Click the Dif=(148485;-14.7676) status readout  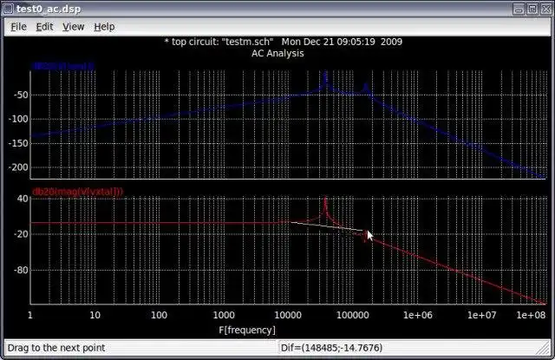coord(331,348)
